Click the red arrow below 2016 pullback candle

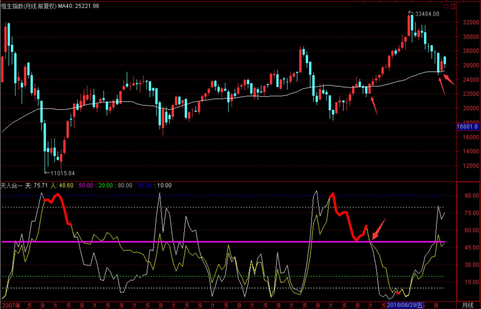[x=374, y=106]
